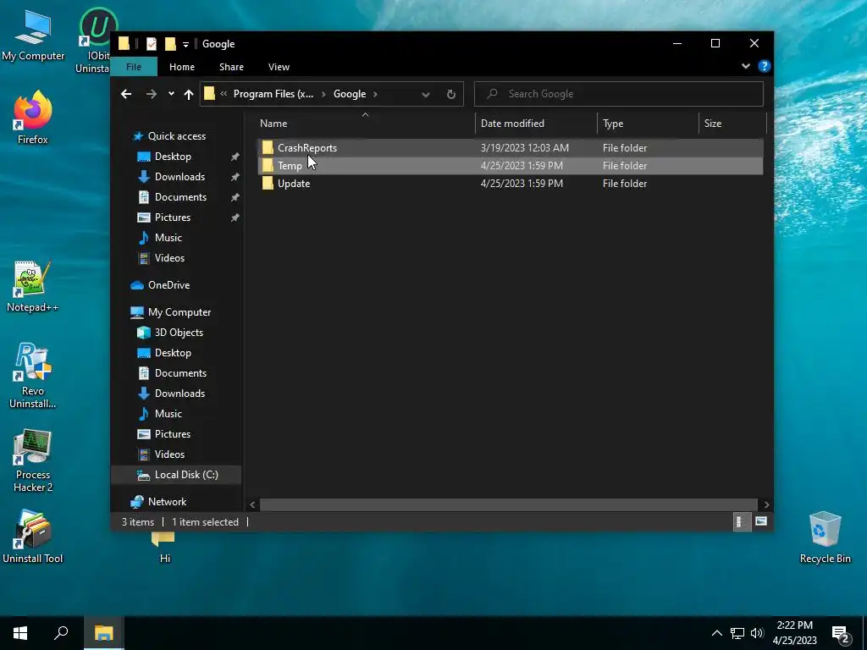
Task: Click Program Files (x... breadcrumb
Action: coord(273,94)
